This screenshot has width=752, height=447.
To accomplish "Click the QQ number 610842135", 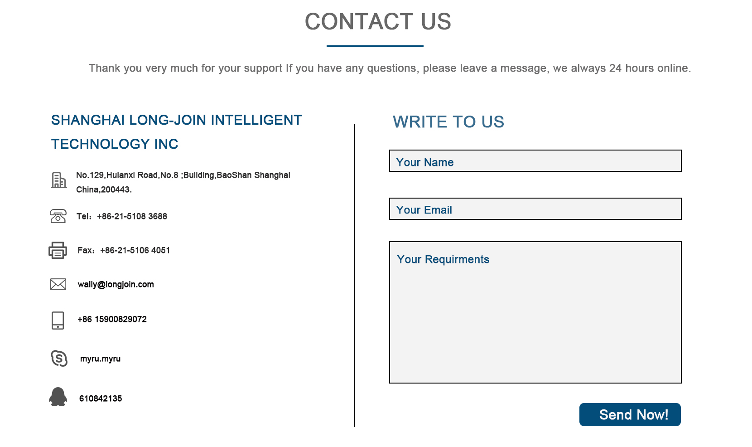I will (x=101, y=398).
